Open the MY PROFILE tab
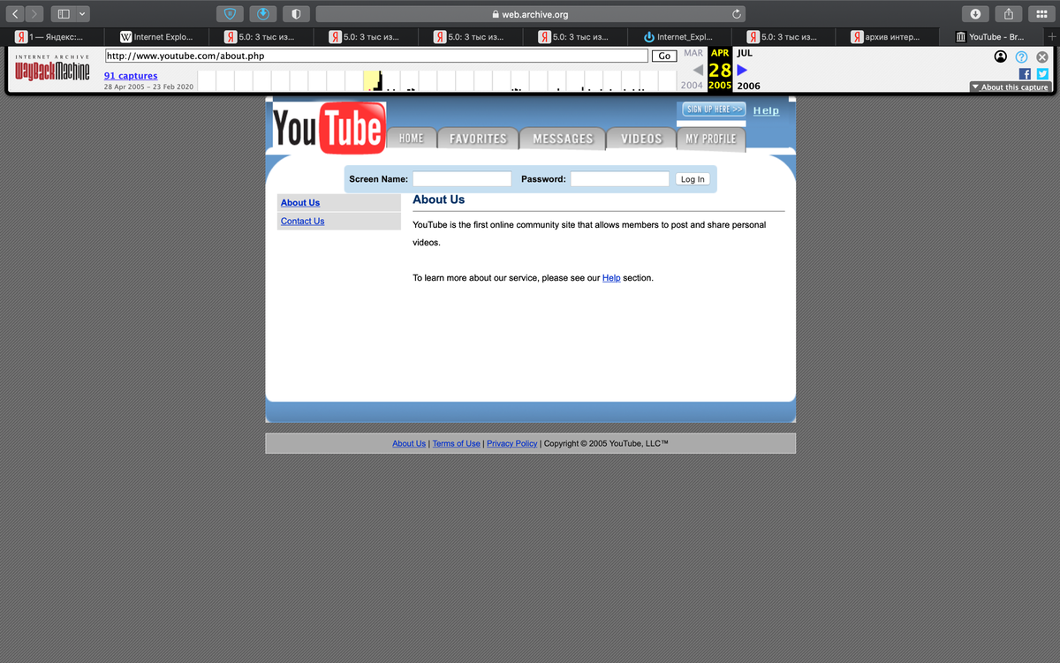This screenshot has height=663, width=1060. (x=711, y=139)
